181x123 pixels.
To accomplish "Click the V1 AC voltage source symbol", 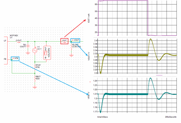I will tap(34, 49).
